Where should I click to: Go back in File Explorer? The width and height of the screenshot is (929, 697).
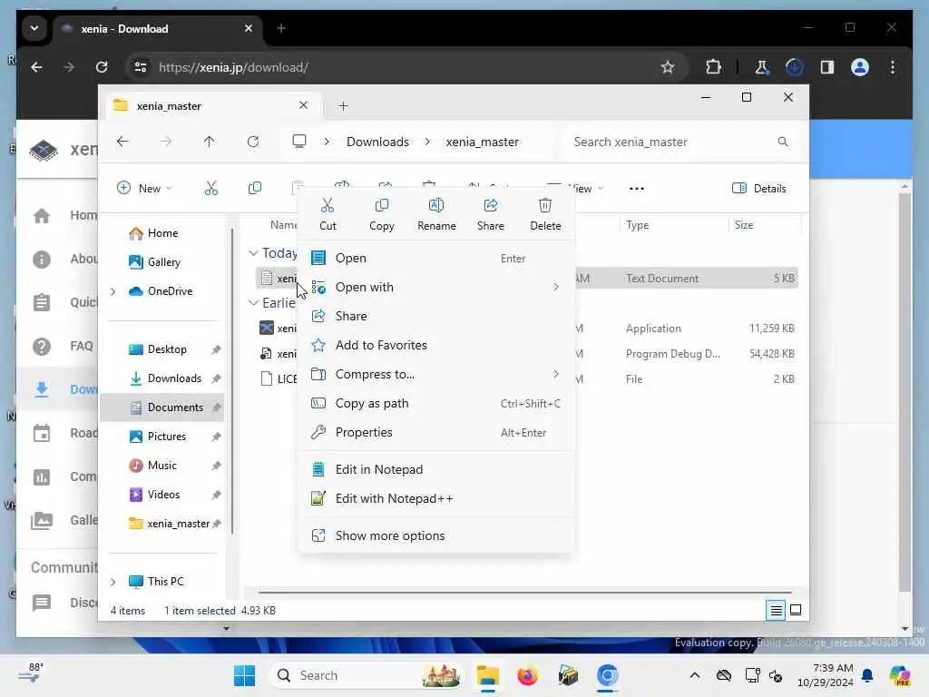click(x=122, y=142)
